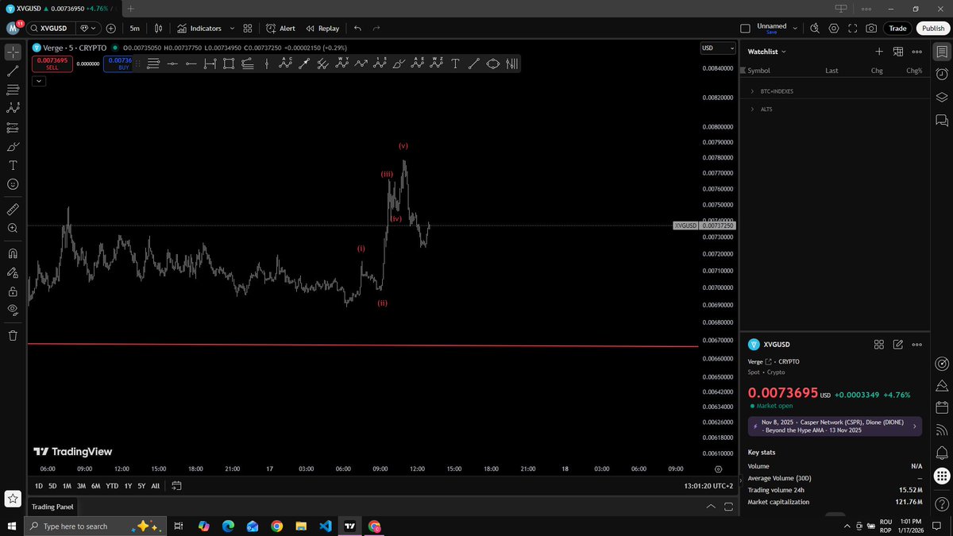953x536 pixels.
Task: Enter fullscreen mode
Action: 852,28
